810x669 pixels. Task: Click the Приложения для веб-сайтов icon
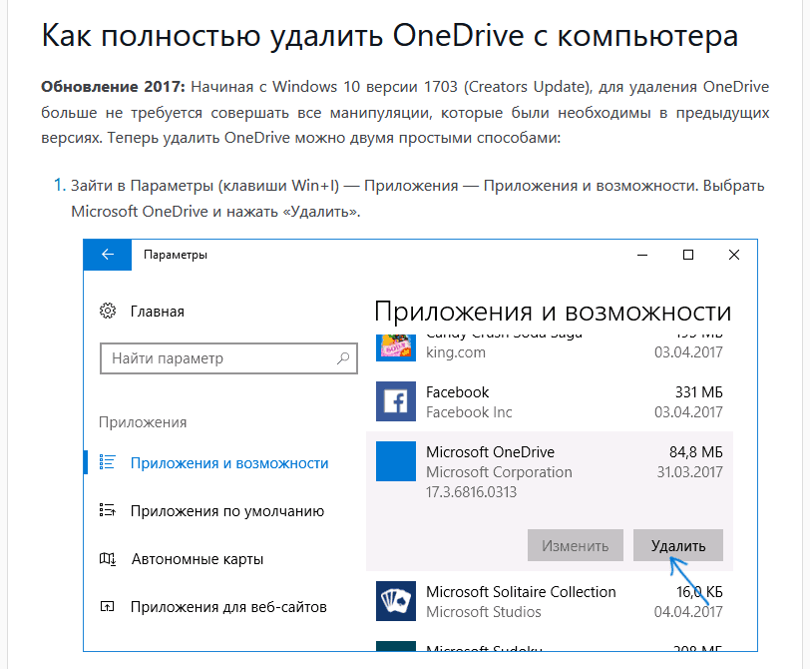pos(108,607)
